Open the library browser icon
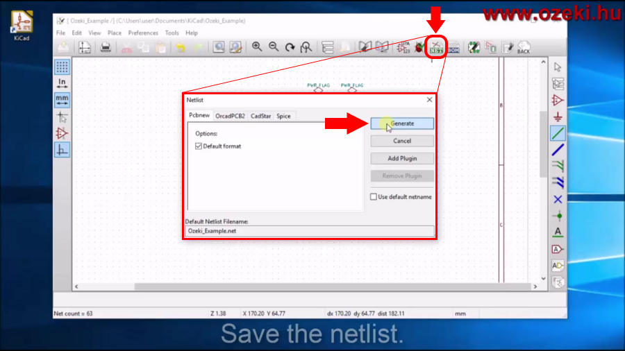The height and width of the screenshot is (351, 625). coord(382,47)
